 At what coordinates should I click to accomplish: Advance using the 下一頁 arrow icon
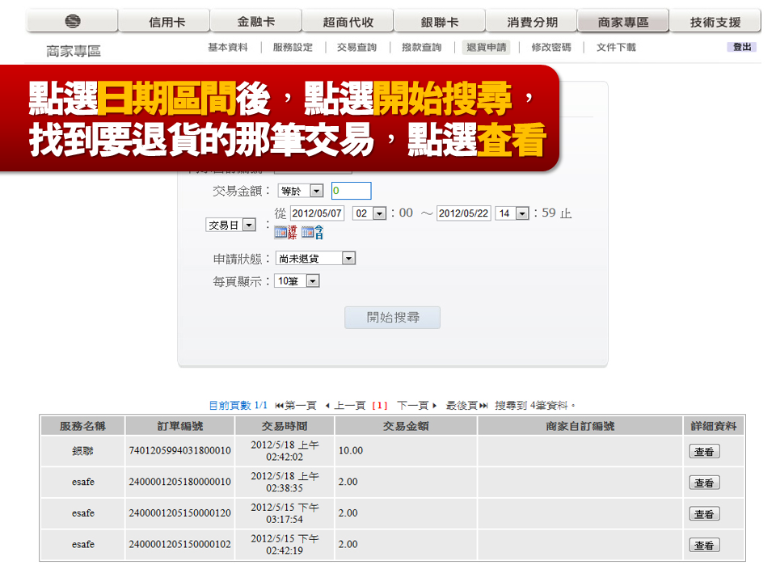pos(434,399)
